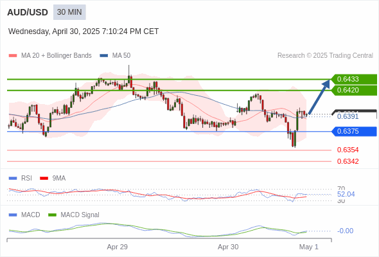Click the blue MACD legend marker
Screen dimensions: 379x257
tap(13, 215)
